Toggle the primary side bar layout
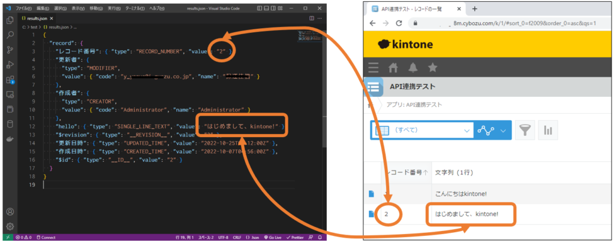This screenshot has height=246, width=614. (260, 8)
